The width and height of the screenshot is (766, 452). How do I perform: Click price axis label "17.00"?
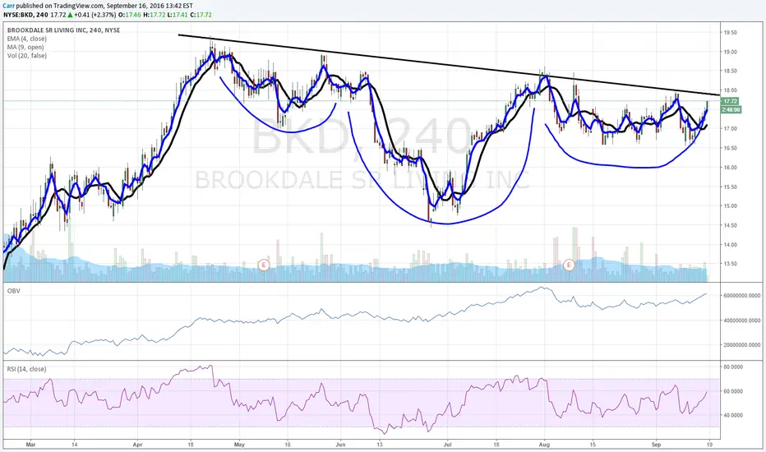(731, 129)
